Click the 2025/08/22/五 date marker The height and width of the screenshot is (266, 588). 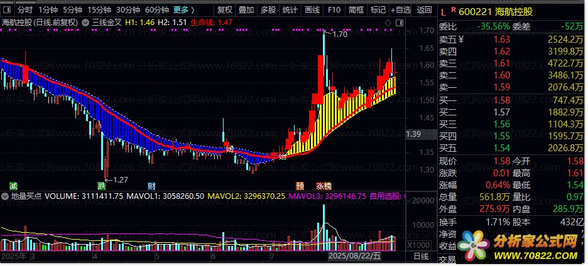pyautogui.click(x=355, y=257)
